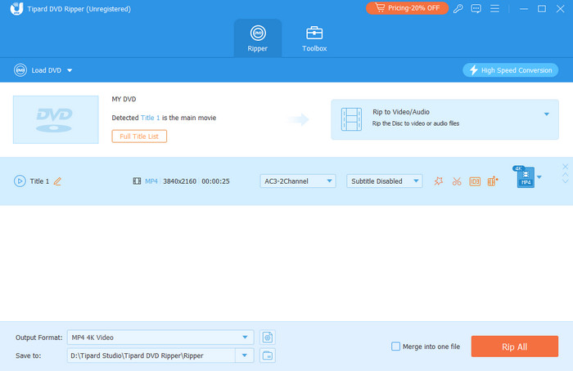This screenshot has width=573, height=371.
Task: Click the custom profile settings icon
Action: [268, 337]
